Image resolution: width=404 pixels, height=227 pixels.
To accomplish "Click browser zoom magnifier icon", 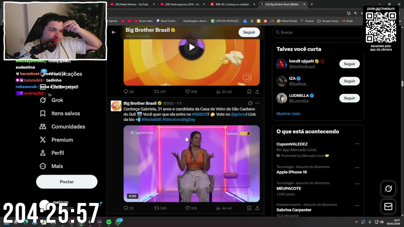I will pos(355,13).
